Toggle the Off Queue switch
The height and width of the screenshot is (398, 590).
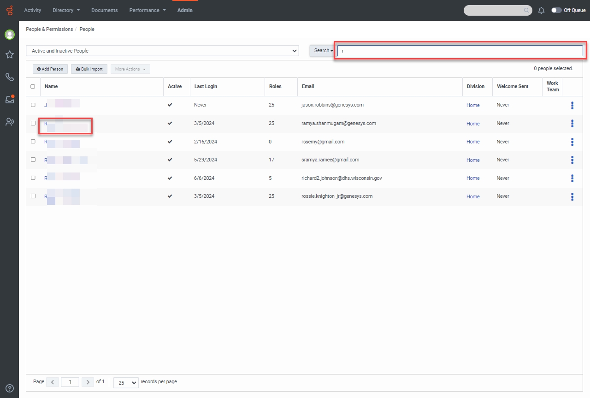coord(556,10)
